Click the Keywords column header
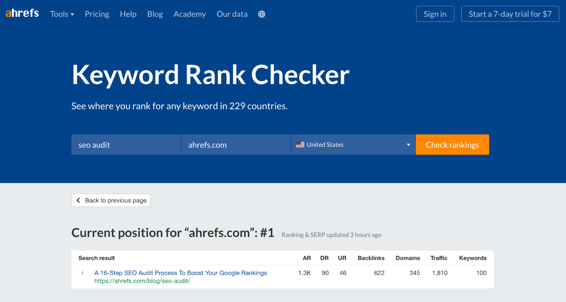 coord(473,258)
